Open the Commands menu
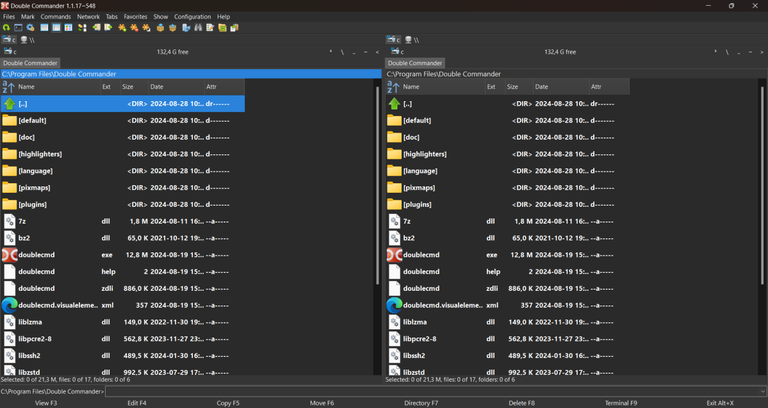Viewport: 768px width, 408px height. pyautogui.click(x=56, y=17)
